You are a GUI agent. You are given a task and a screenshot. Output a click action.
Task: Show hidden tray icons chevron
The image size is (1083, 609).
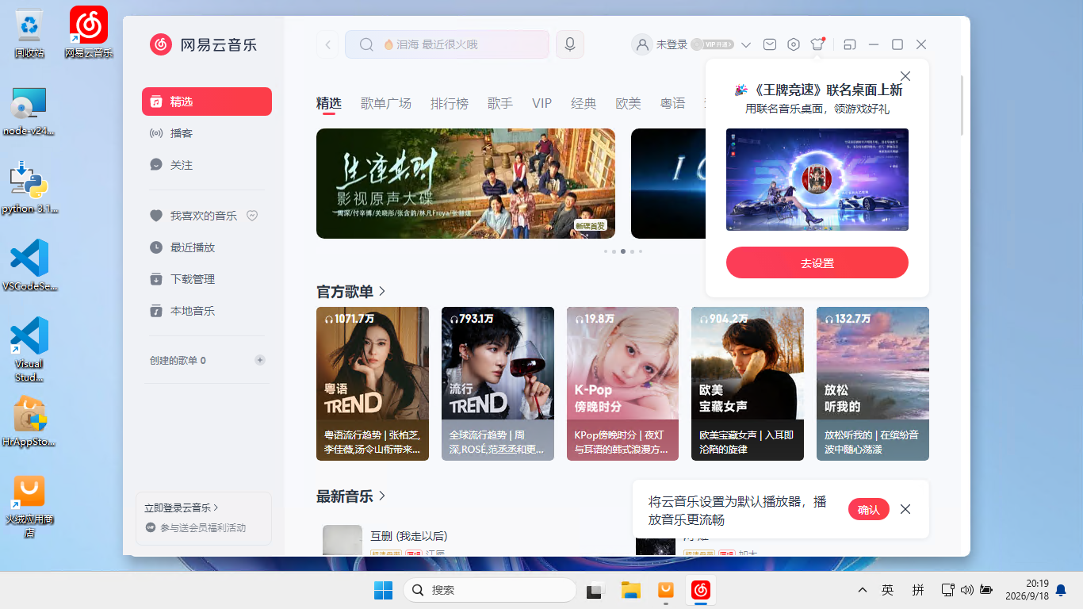coord(863,590)
